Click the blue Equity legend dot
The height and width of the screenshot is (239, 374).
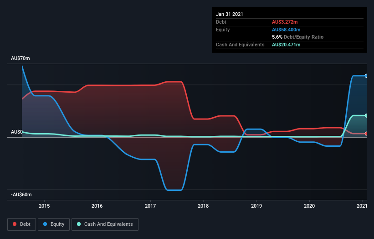pyautogui.click(x=45, y=224)
